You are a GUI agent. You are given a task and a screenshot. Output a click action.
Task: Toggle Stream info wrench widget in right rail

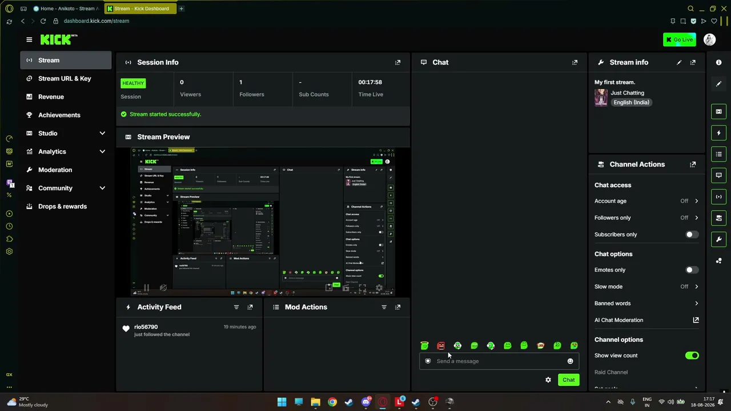click(719, 239)
